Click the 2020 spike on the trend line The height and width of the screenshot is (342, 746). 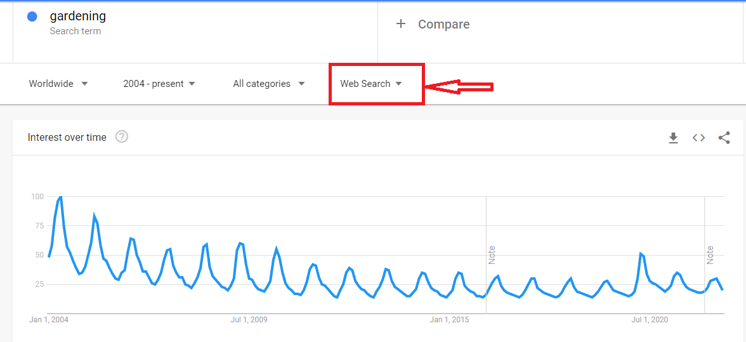pyautogui.click(x=641, y=254)
